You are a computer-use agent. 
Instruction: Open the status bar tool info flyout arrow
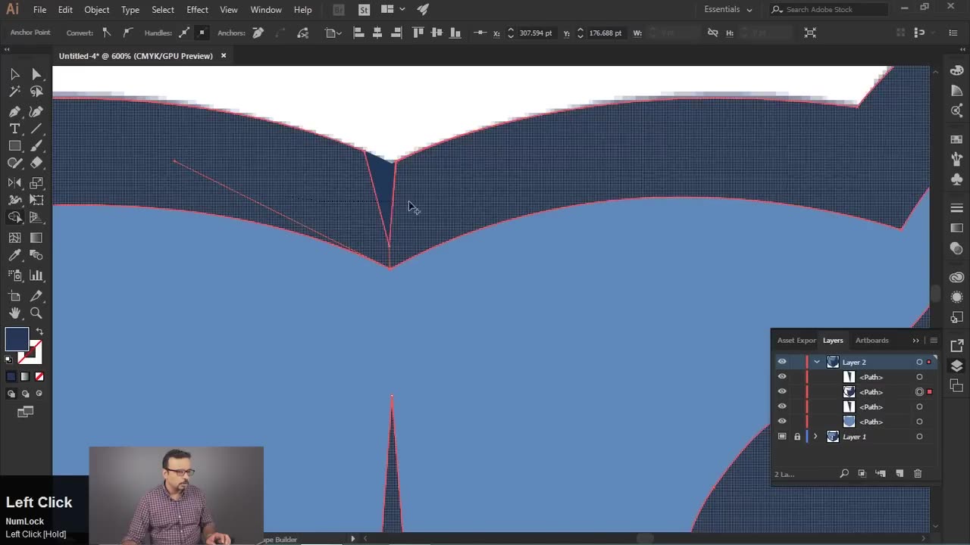pyautogui.click(x=352, y=539)
